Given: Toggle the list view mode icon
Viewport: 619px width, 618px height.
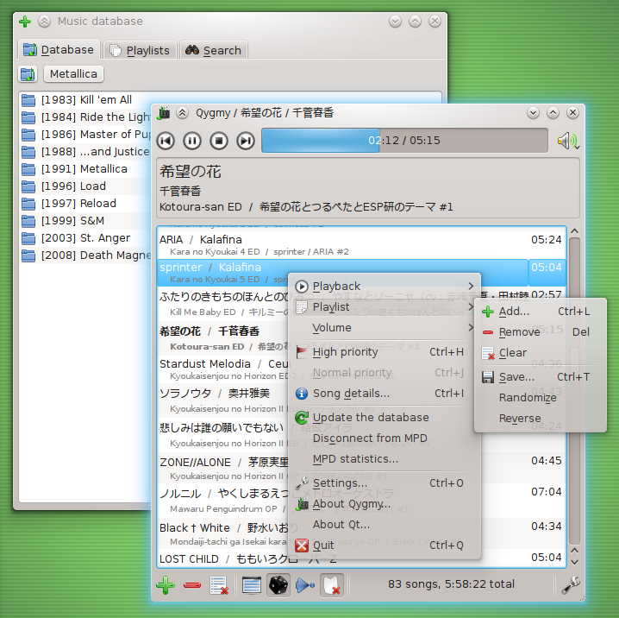Looking at the screenshot, I should pos(252,585).
